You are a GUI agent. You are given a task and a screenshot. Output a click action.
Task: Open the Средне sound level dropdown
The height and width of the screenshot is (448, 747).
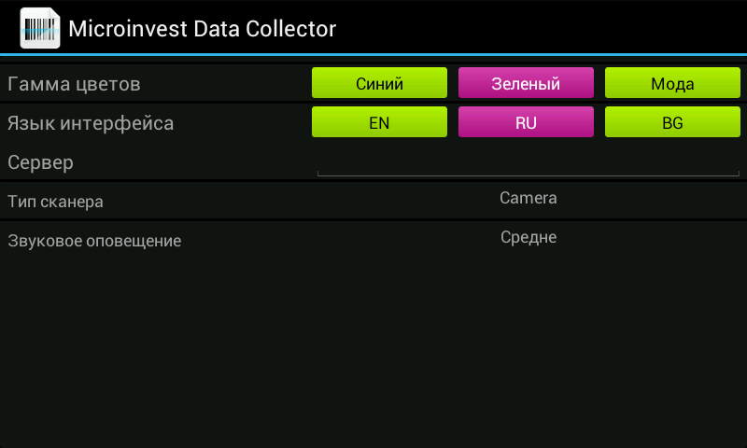528,237
